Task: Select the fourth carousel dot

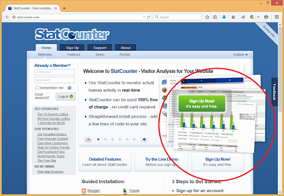Action: (120, 140)
